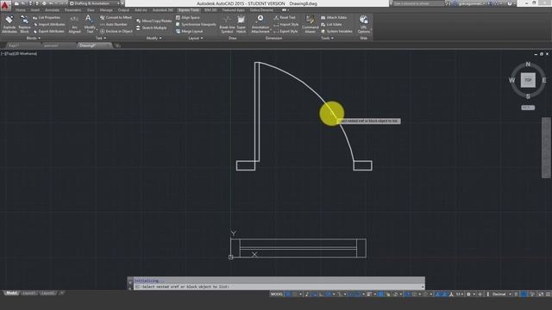Expand the Layout panel dropdown

click(x=196, y=38)
